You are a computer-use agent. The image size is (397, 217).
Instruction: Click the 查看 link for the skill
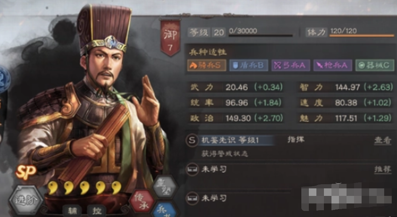tap(383, 141)
